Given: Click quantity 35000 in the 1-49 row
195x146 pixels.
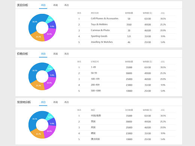Looking at the screenshot, I should (129, 67).
